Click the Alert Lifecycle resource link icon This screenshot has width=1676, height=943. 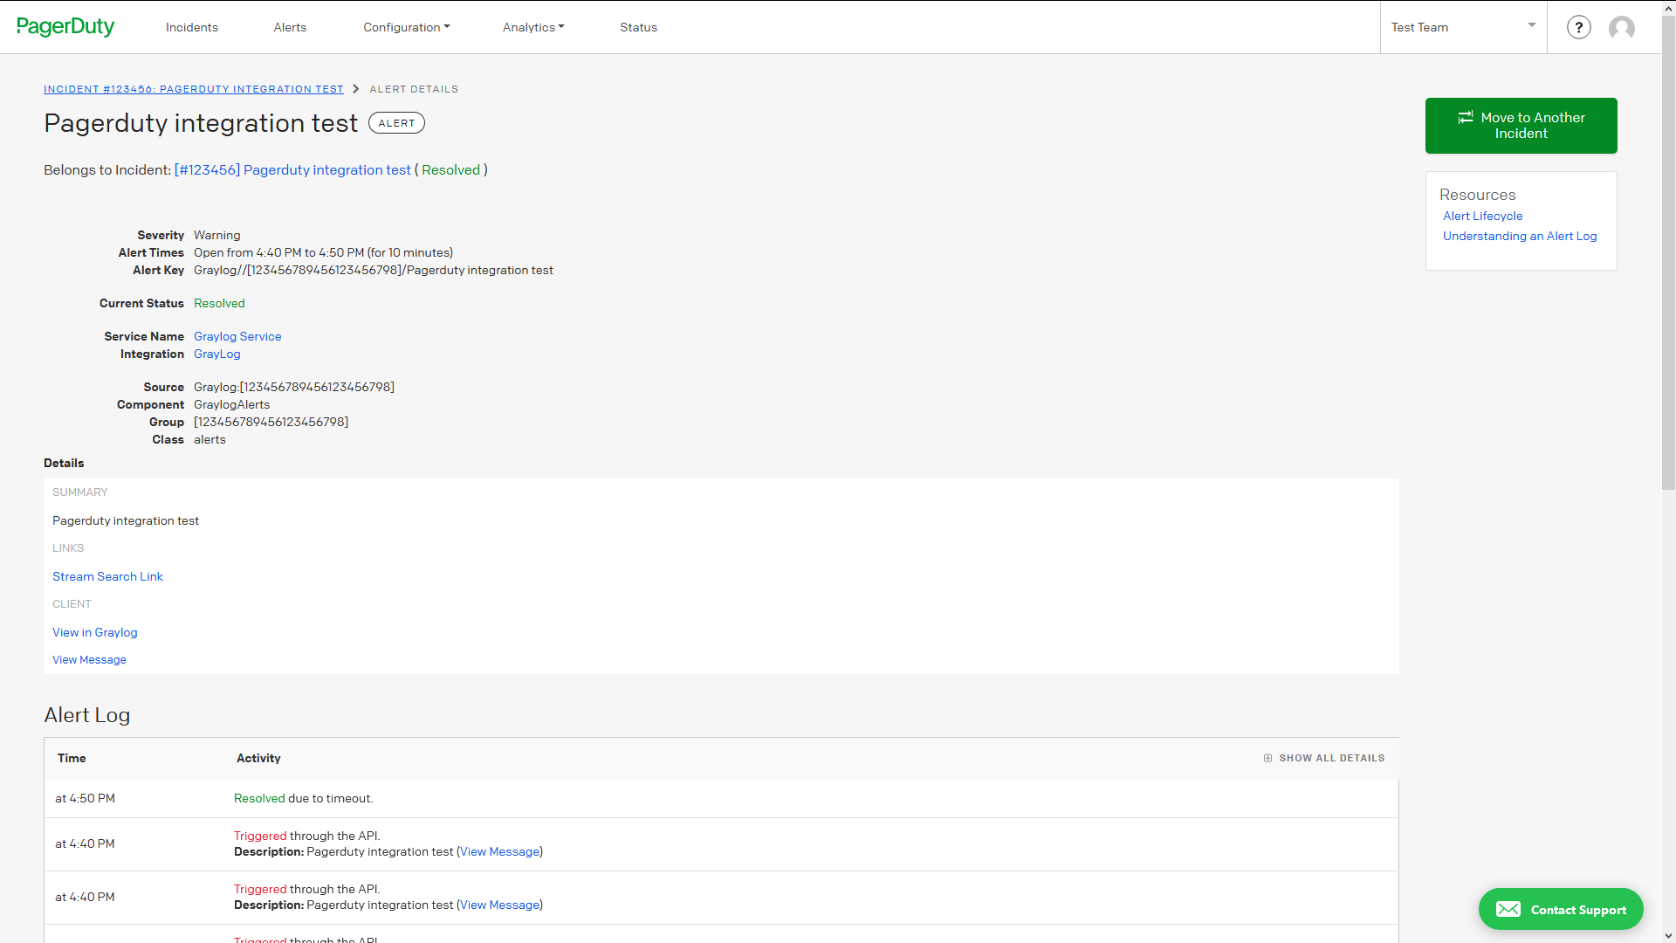1482,217
